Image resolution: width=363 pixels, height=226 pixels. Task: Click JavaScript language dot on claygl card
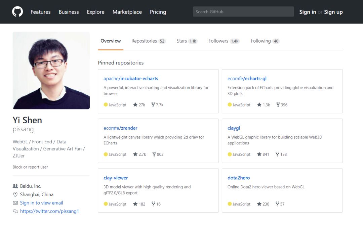coord(230,154)
